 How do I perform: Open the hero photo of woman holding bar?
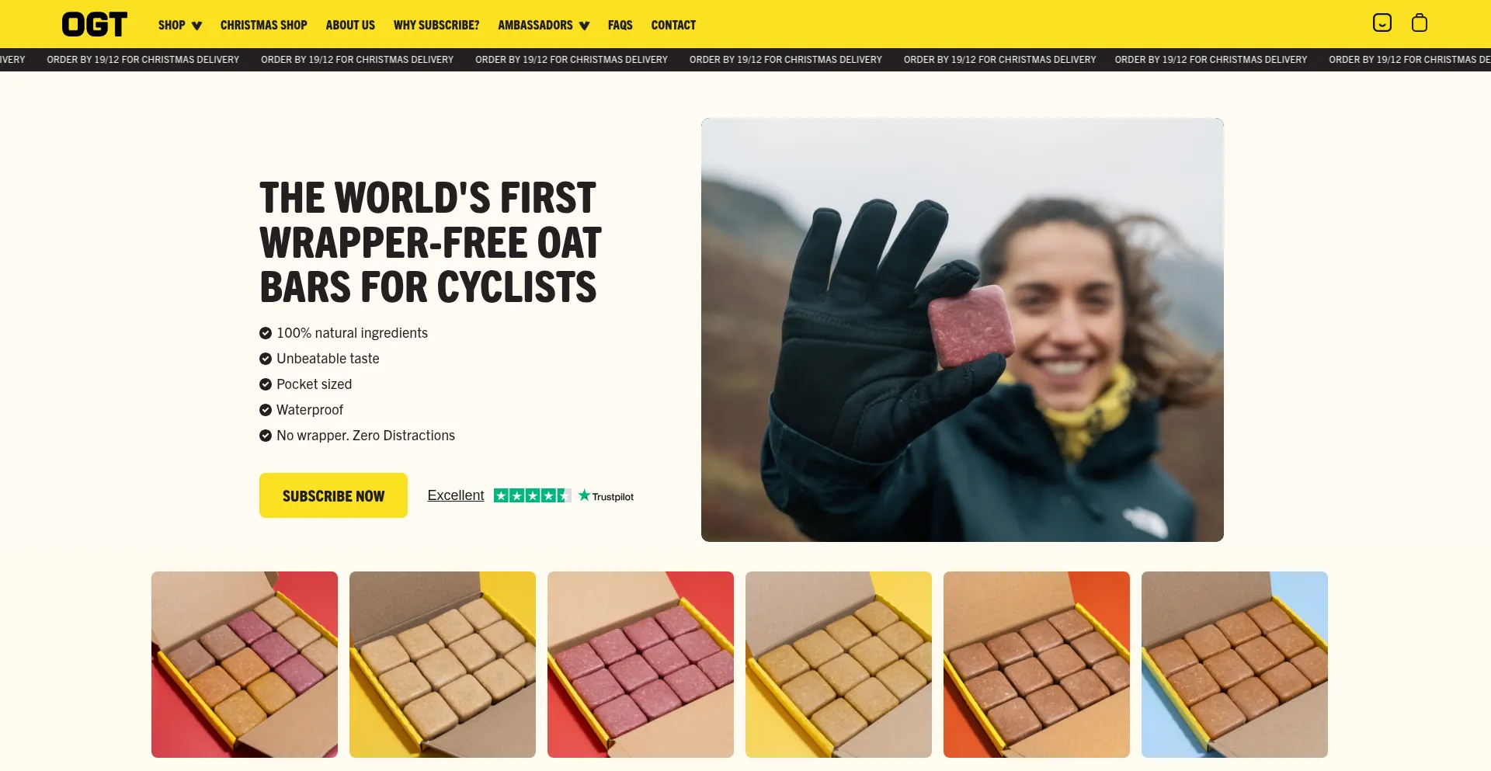click(x=962, y=330)
